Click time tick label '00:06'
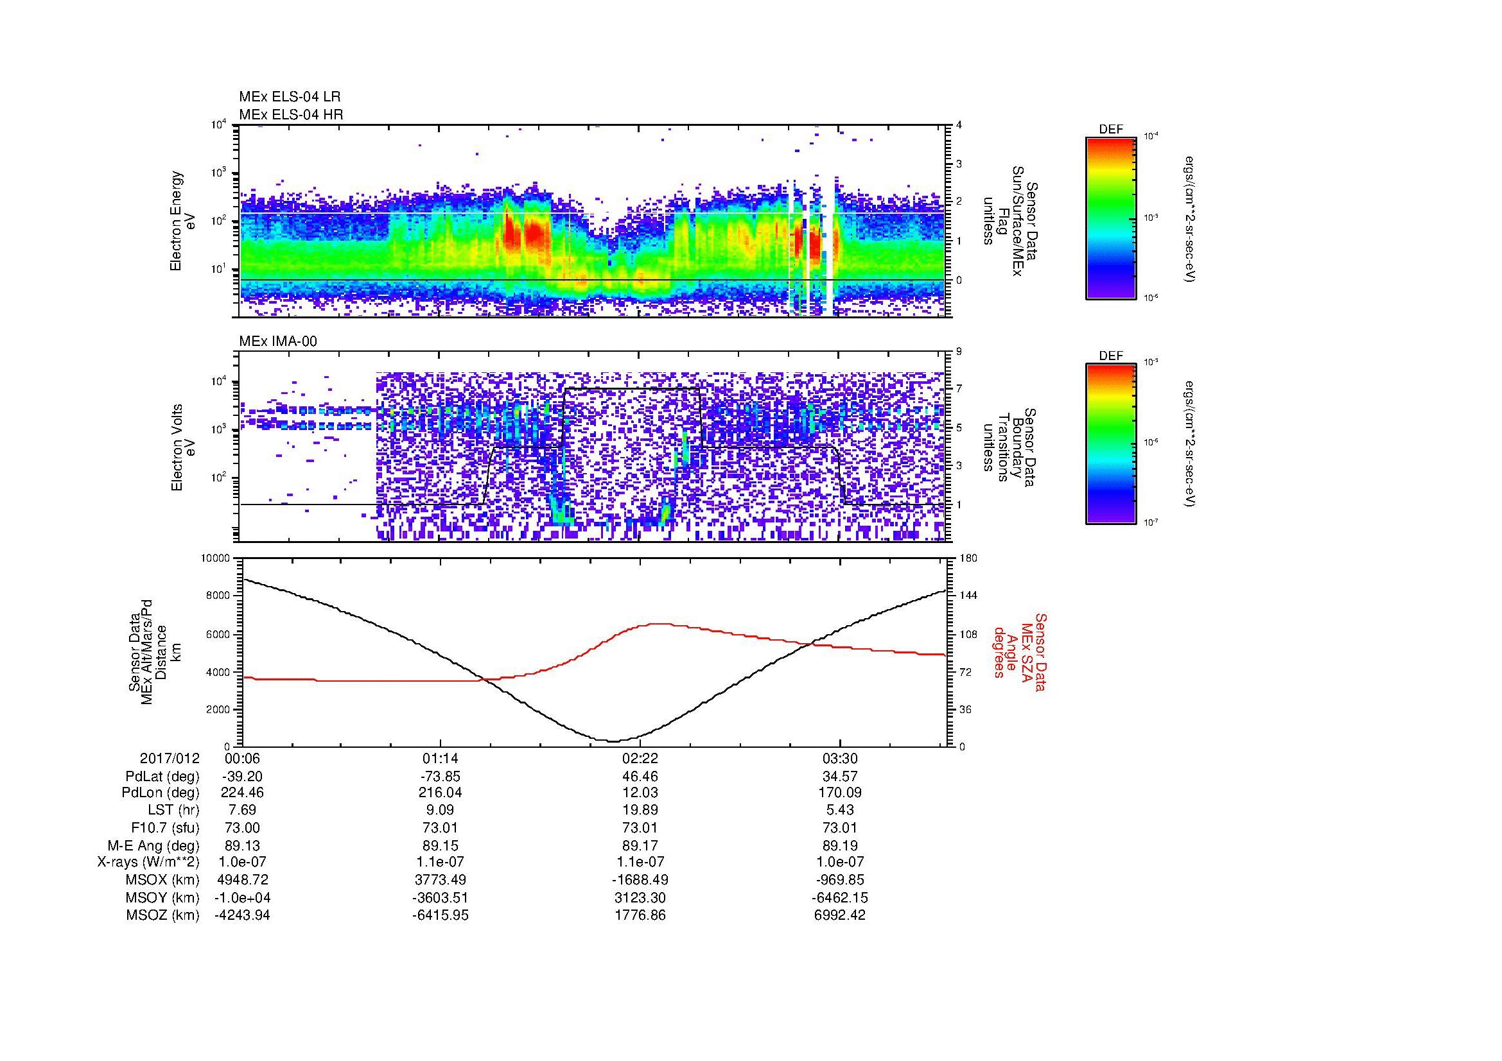1502x1061 pixels. point(242,758)
